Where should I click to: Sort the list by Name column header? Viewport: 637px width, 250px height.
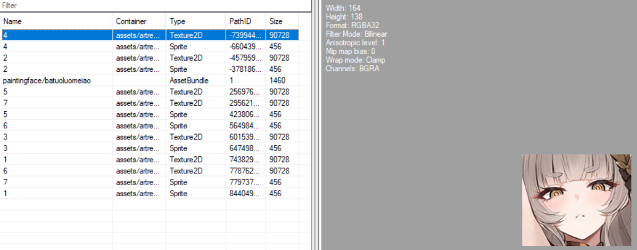tap(56, 21)
